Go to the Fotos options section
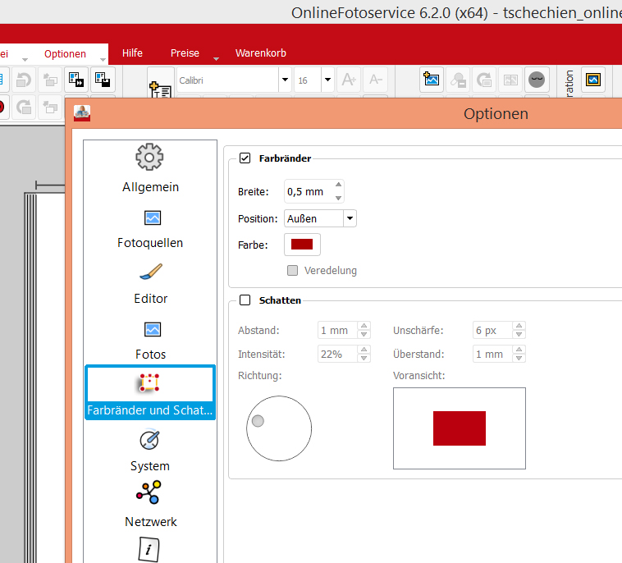The width and height of the screenshot is (622, 563). (150, 339)
